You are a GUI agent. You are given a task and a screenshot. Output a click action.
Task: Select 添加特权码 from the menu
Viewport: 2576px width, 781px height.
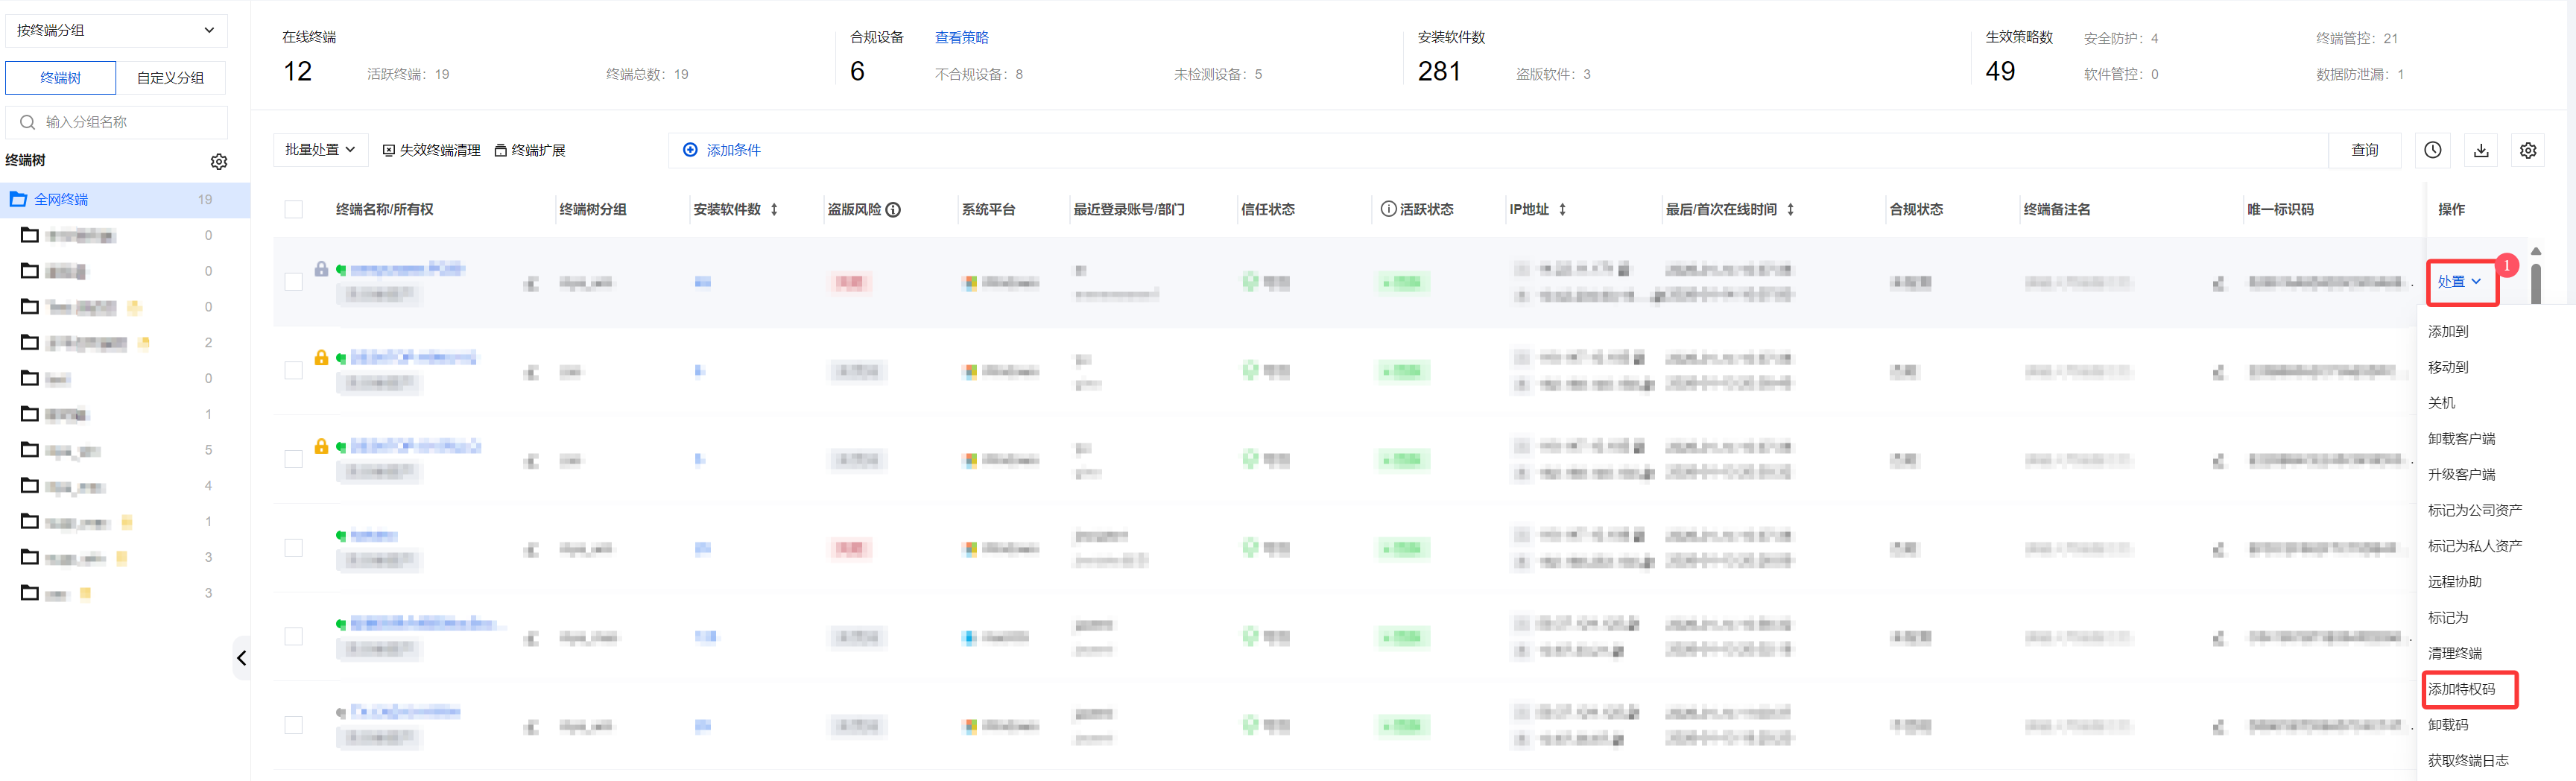click(2461, 689)
